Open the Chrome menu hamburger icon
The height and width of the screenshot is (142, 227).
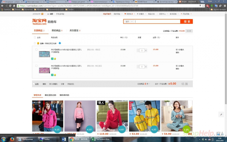click(225, 6)
